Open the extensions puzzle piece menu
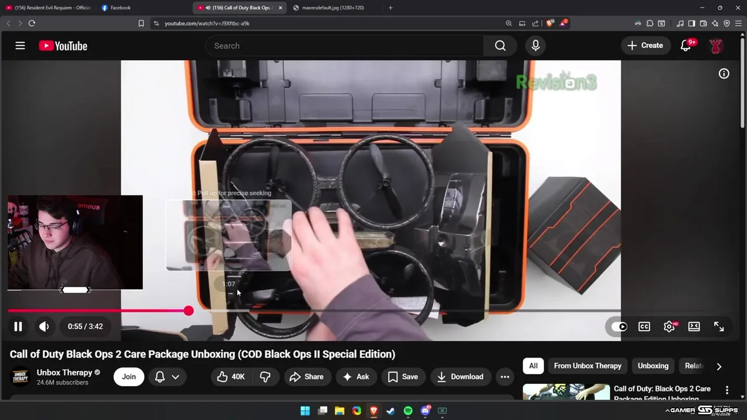Viewport: 747px width, 420px height. point(650,23)
